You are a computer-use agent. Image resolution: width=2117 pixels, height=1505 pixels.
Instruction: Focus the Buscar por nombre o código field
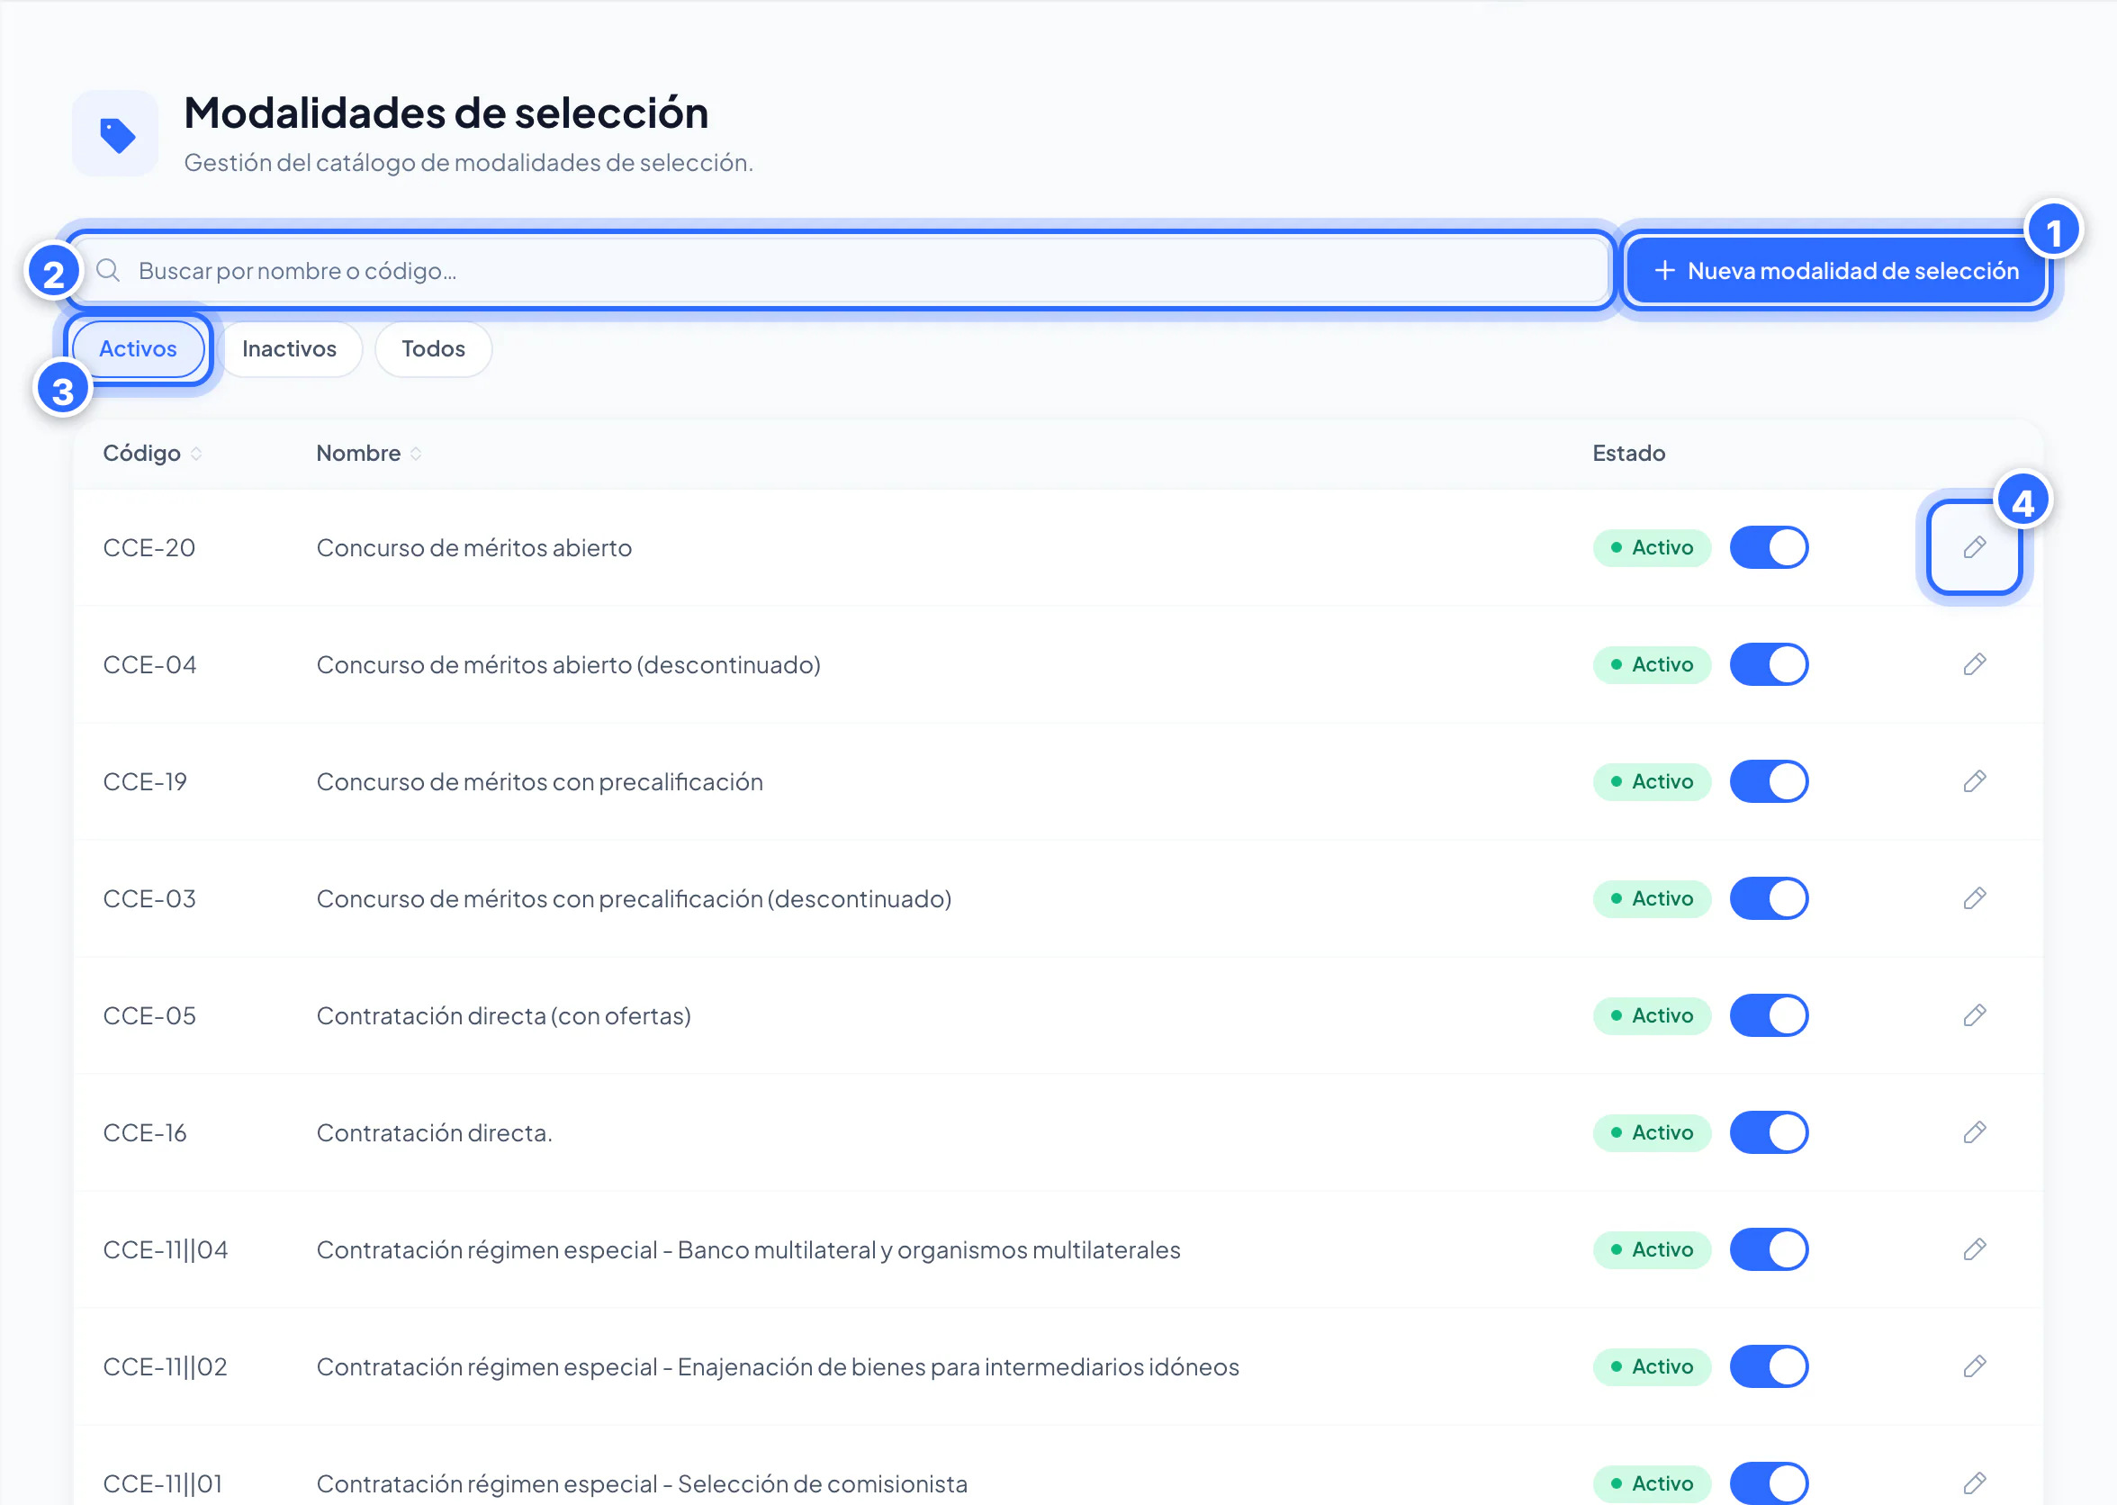pyautogui.click(x=841, y=271)
